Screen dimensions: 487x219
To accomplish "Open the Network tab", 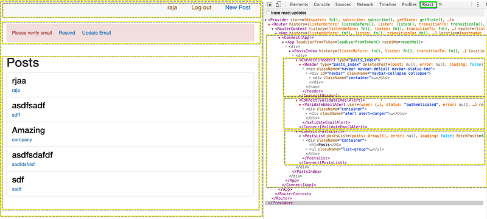I will (365, 4).
